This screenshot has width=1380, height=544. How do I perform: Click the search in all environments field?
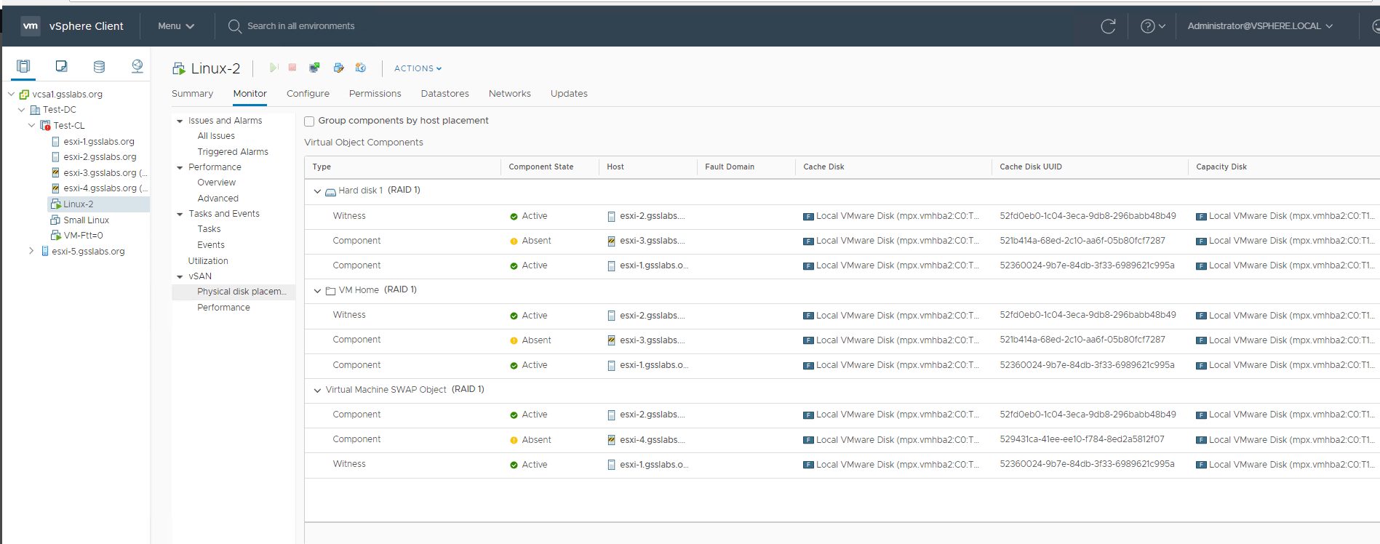[301, 26]
